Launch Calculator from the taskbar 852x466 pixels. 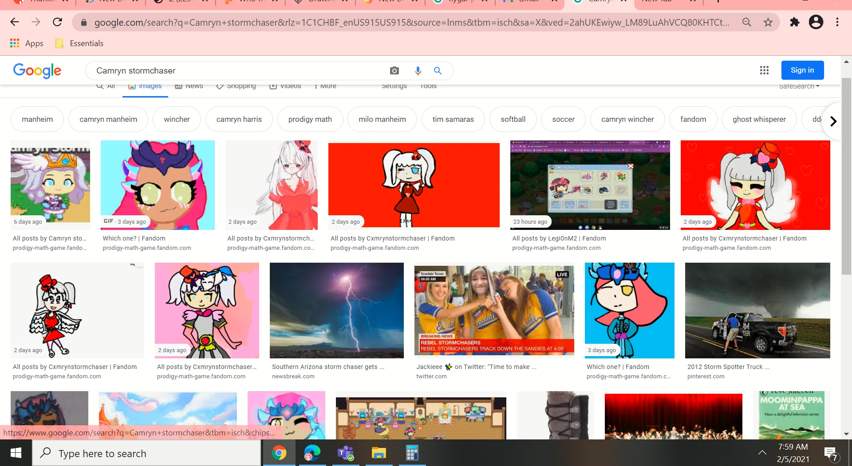coord(411,453)
